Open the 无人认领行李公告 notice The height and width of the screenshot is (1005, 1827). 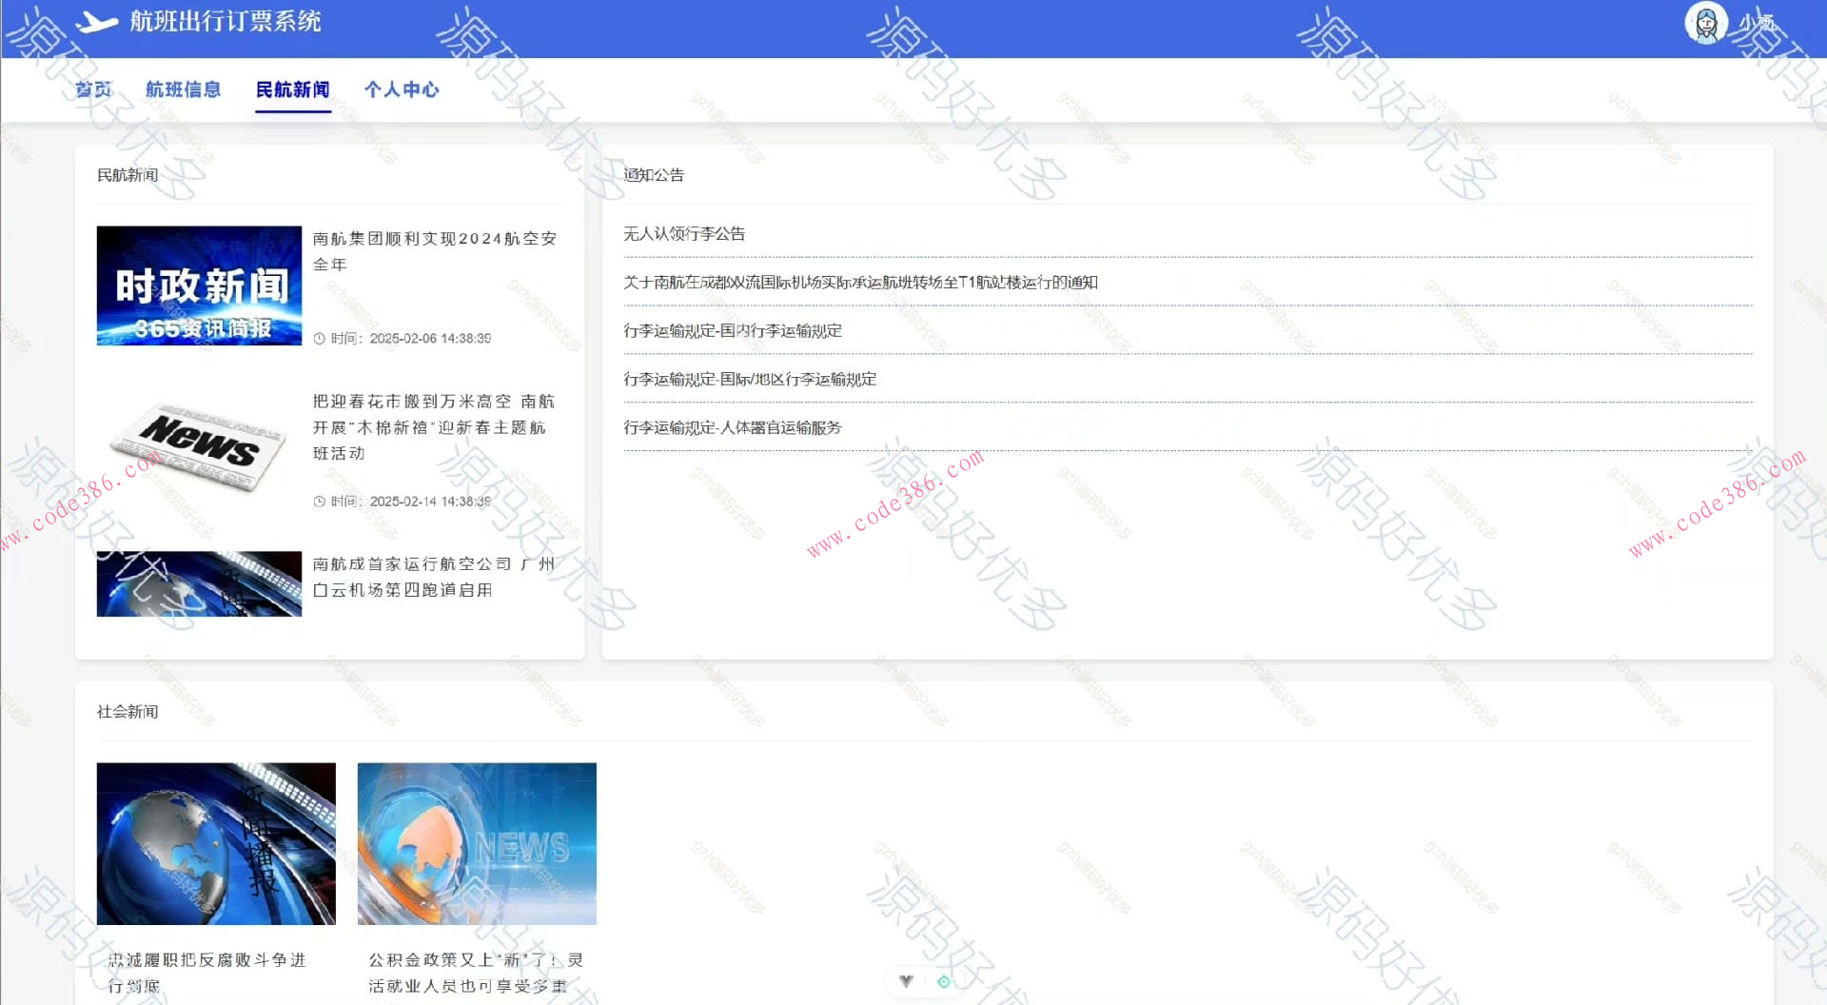[x=684, y=233]
